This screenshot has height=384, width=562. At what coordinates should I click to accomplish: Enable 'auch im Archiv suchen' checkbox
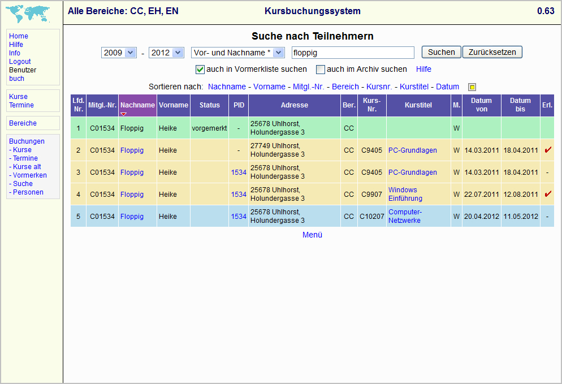pyautogui.click(x=320, y=69)
